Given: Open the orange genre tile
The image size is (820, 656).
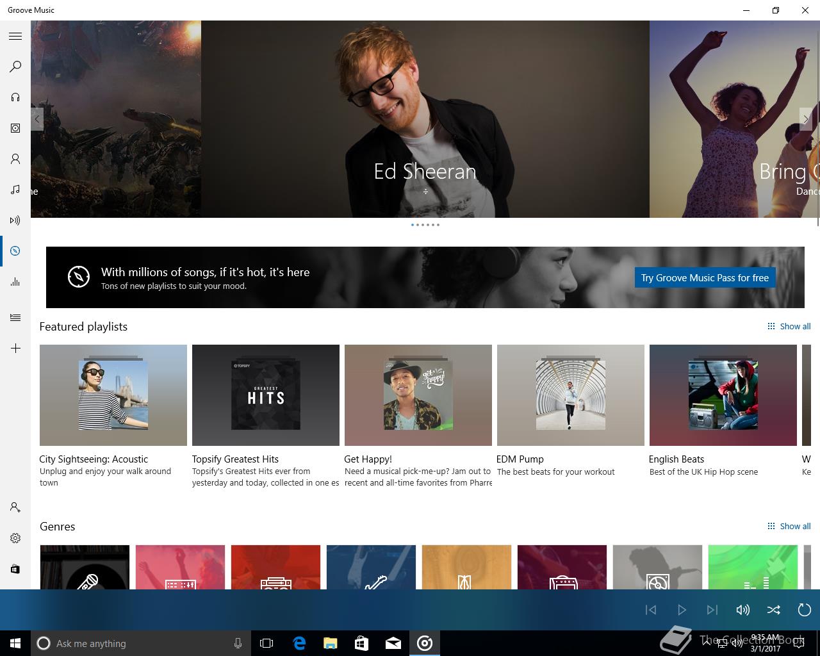Looking at the screenshot, I should point(466,567).
